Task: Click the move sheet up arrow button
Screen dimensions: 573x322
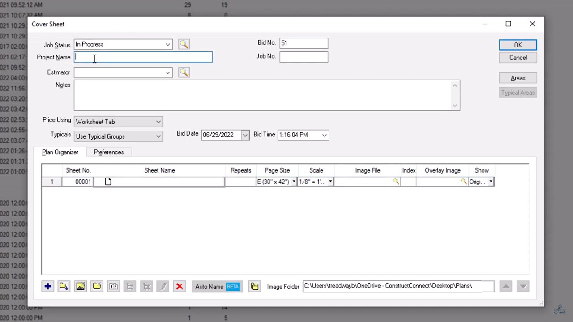Action: tap(506, 286)
